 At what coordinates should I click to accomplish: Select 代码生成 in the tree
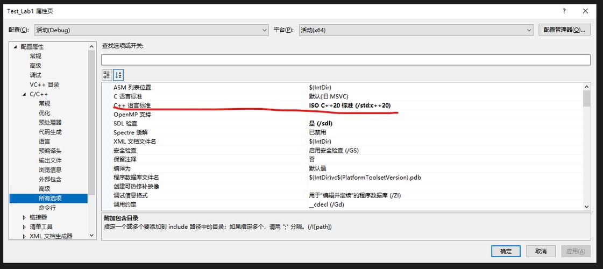pos(50,132)
